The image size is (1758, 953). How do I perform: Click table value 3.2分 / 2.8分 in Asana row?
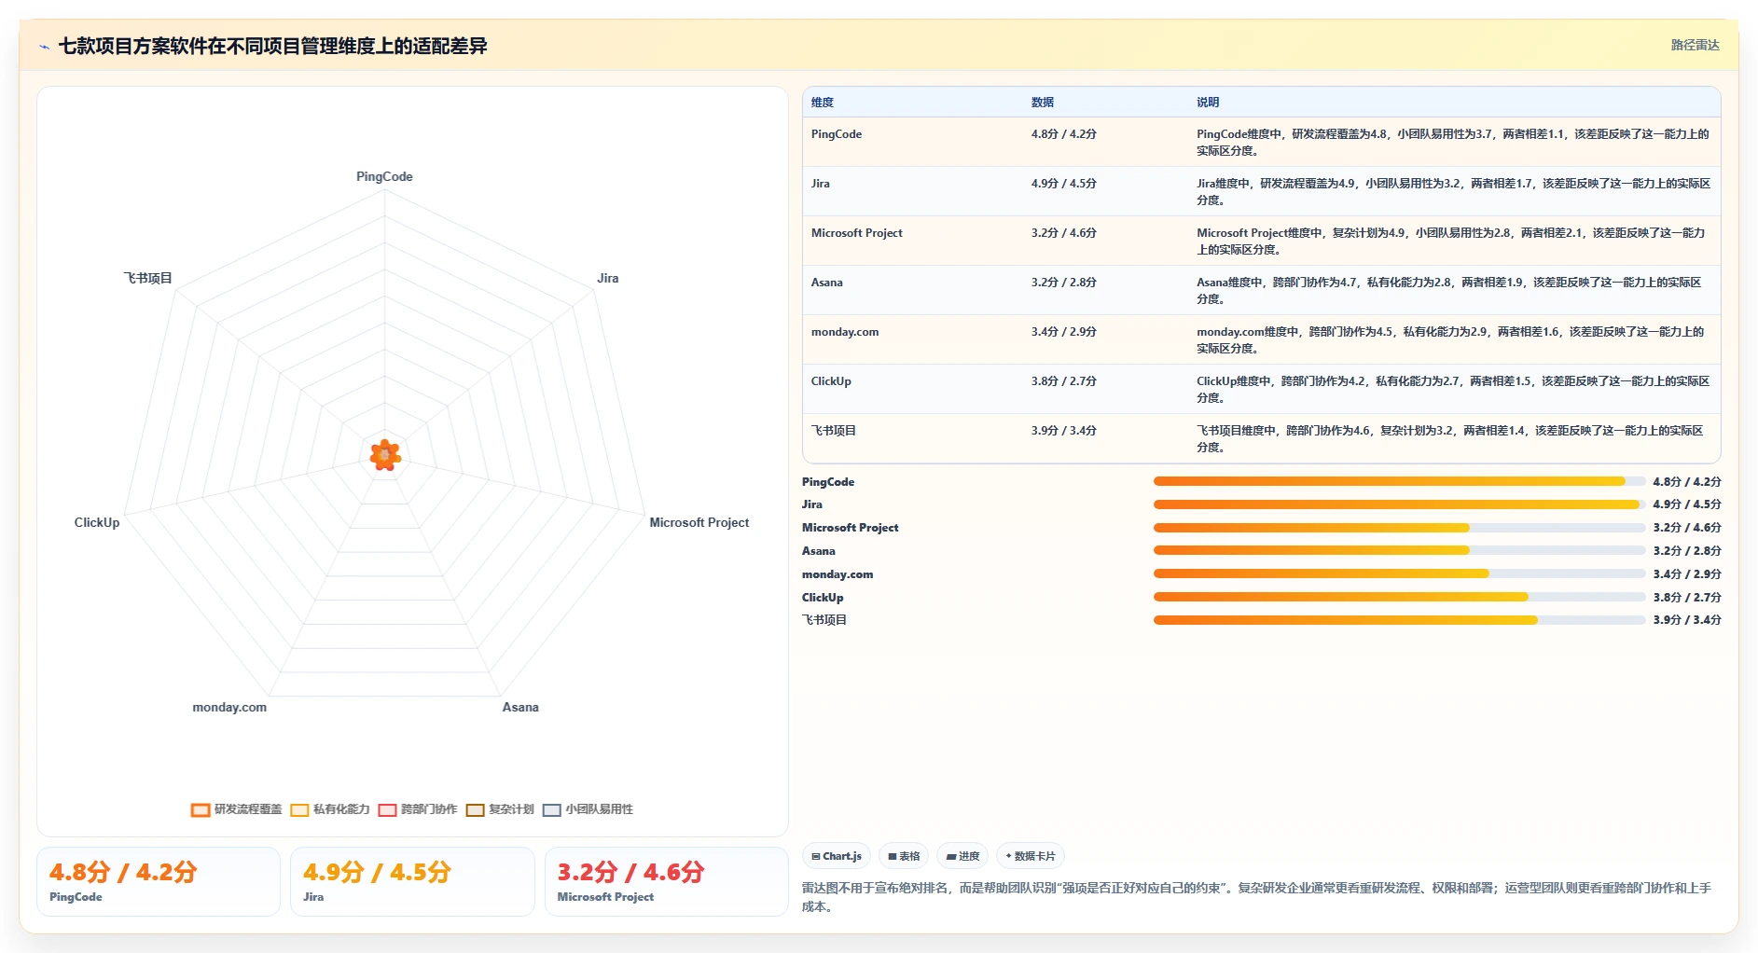(x=1064, y=283)
